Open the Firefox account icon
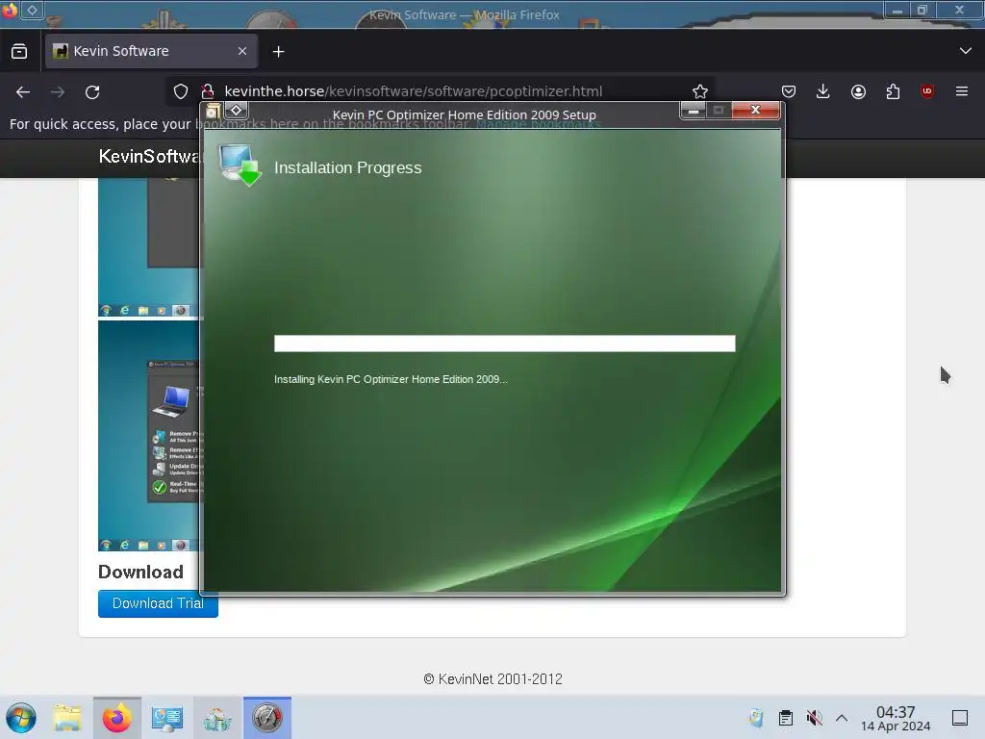Screen dimensions: 985x739 [858, 91]
